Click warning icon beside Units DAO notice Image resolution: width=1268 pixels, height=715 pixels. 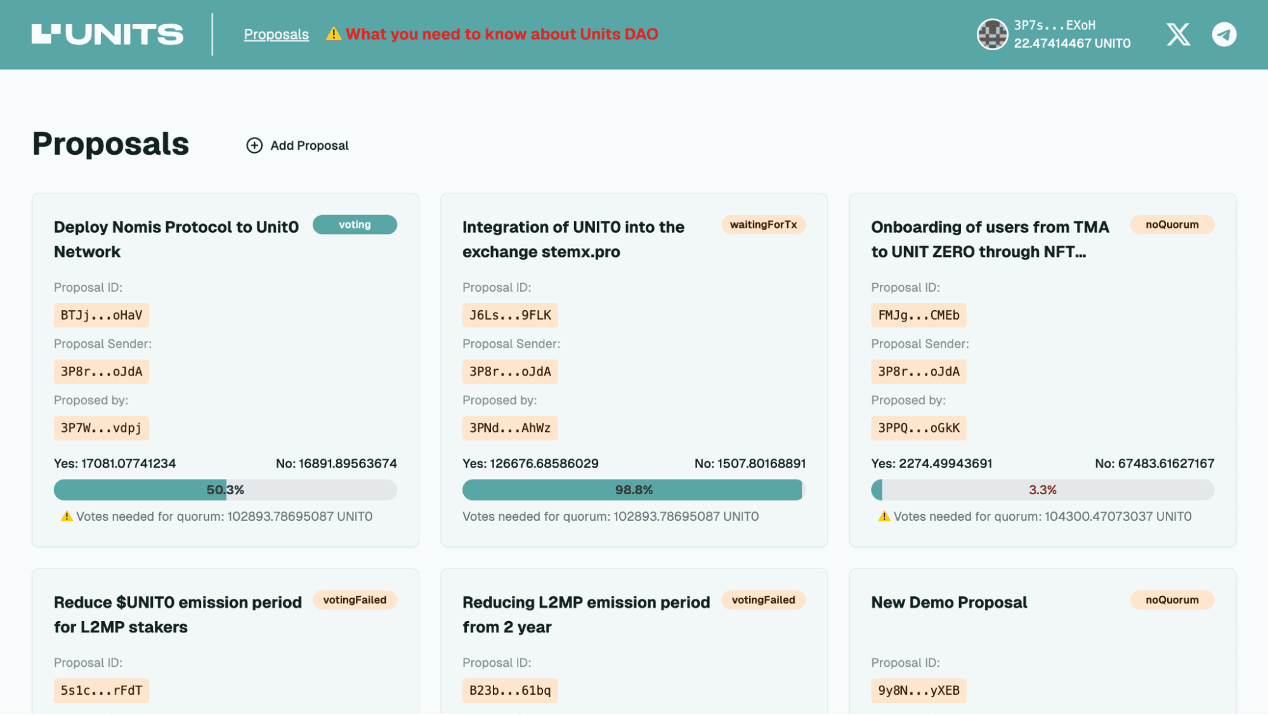(x=334, y=34)
